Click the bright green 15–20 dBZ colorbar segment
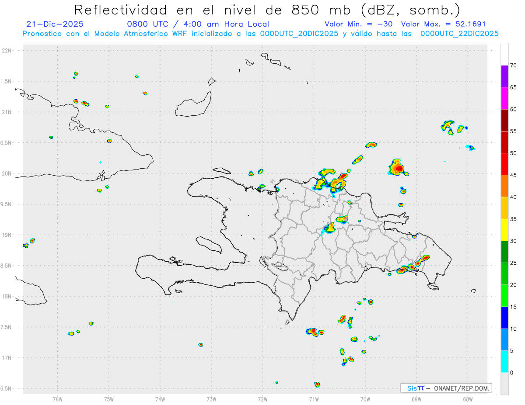 coord(504,296)
